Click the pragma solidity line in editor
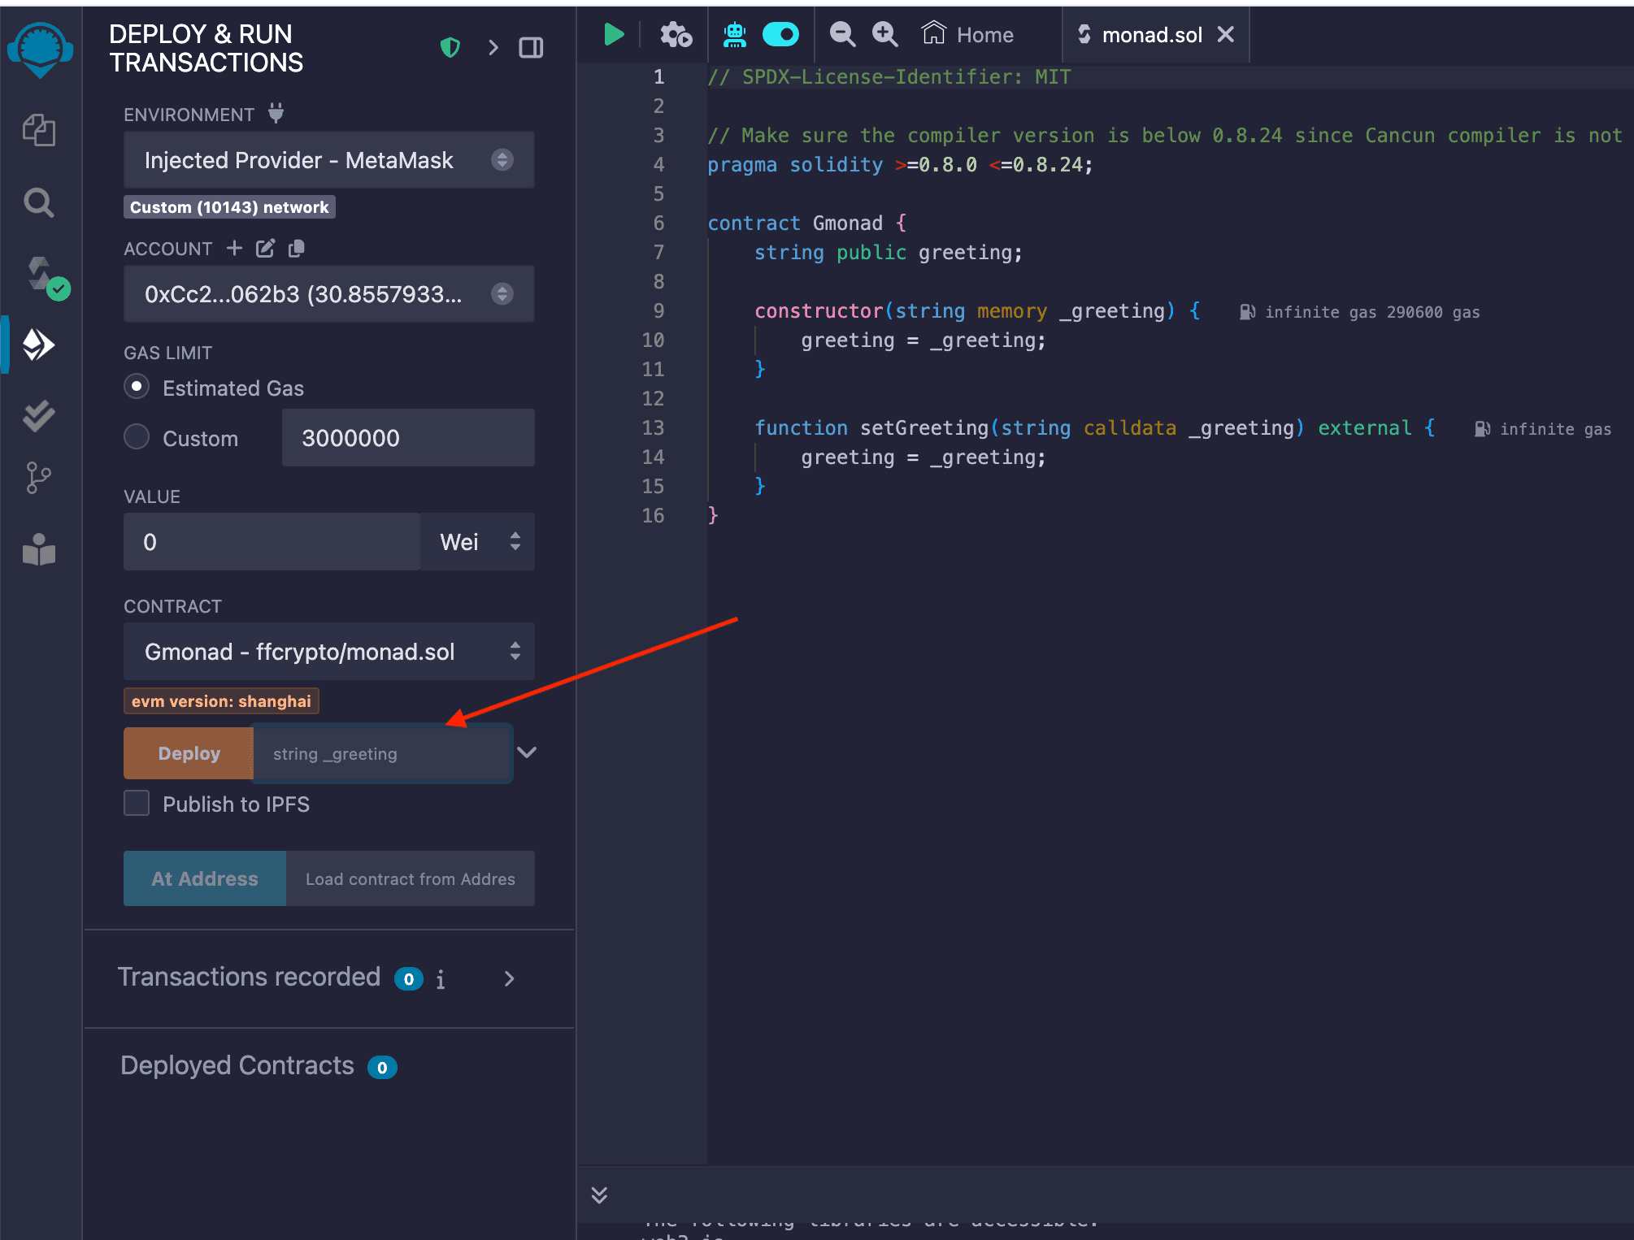Image resolution: width=1634 pixels, height=1240 pixels. (x=900, y=165)
